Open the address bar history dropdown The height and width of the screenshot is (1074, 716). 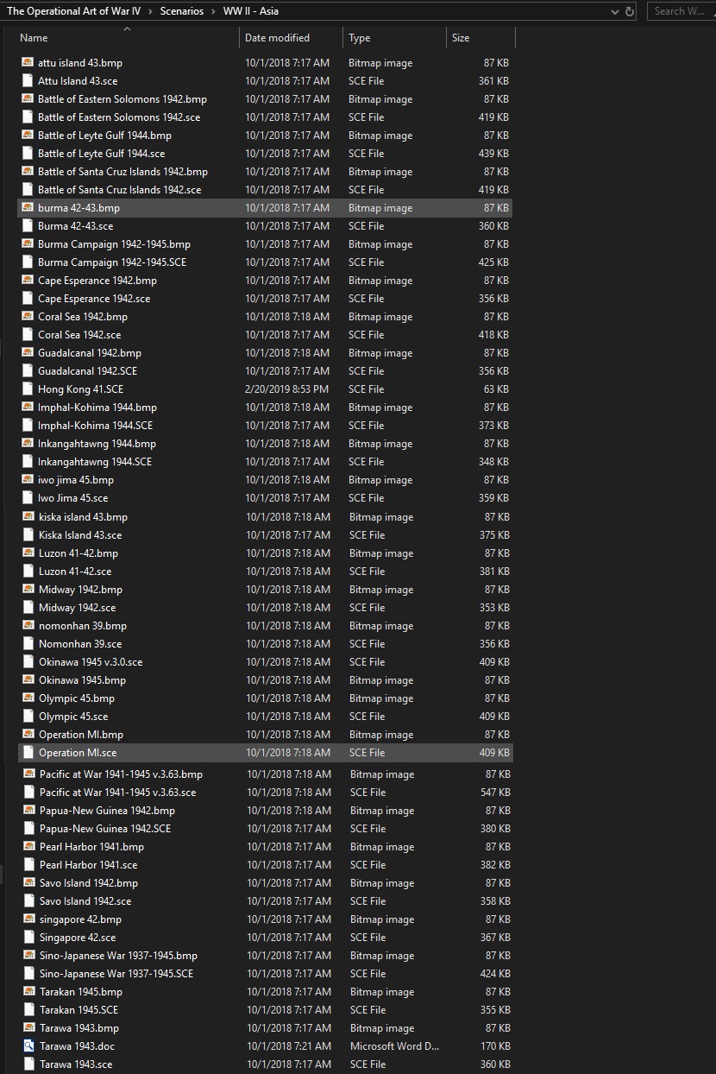(614, 11)
